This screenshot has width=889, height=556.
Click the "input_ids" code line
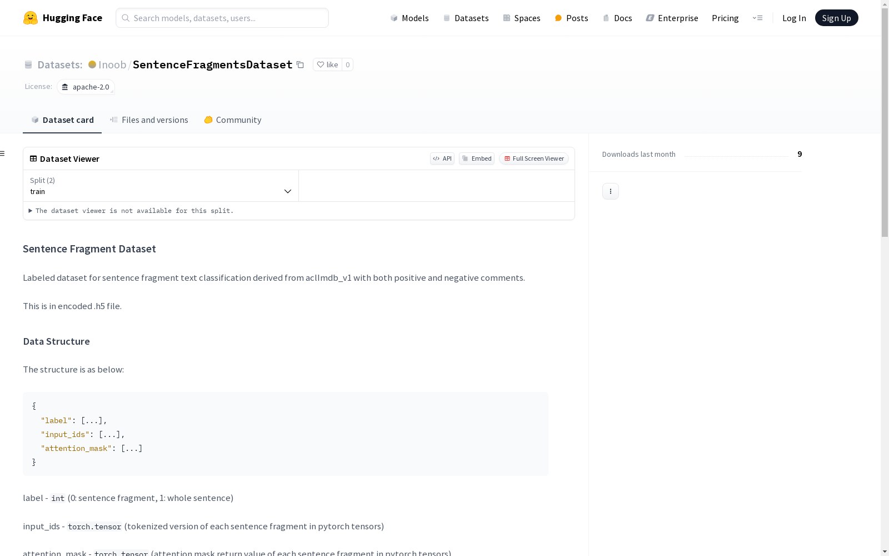point(83,434)
